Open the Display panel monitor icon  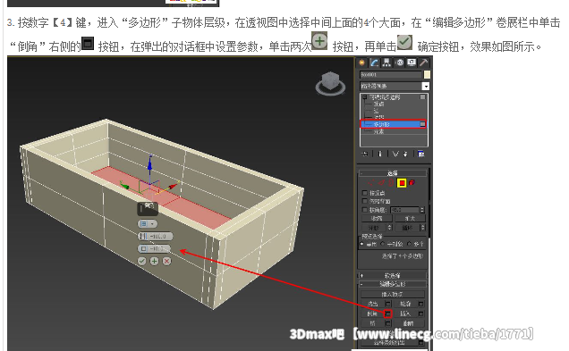[412, 63]
